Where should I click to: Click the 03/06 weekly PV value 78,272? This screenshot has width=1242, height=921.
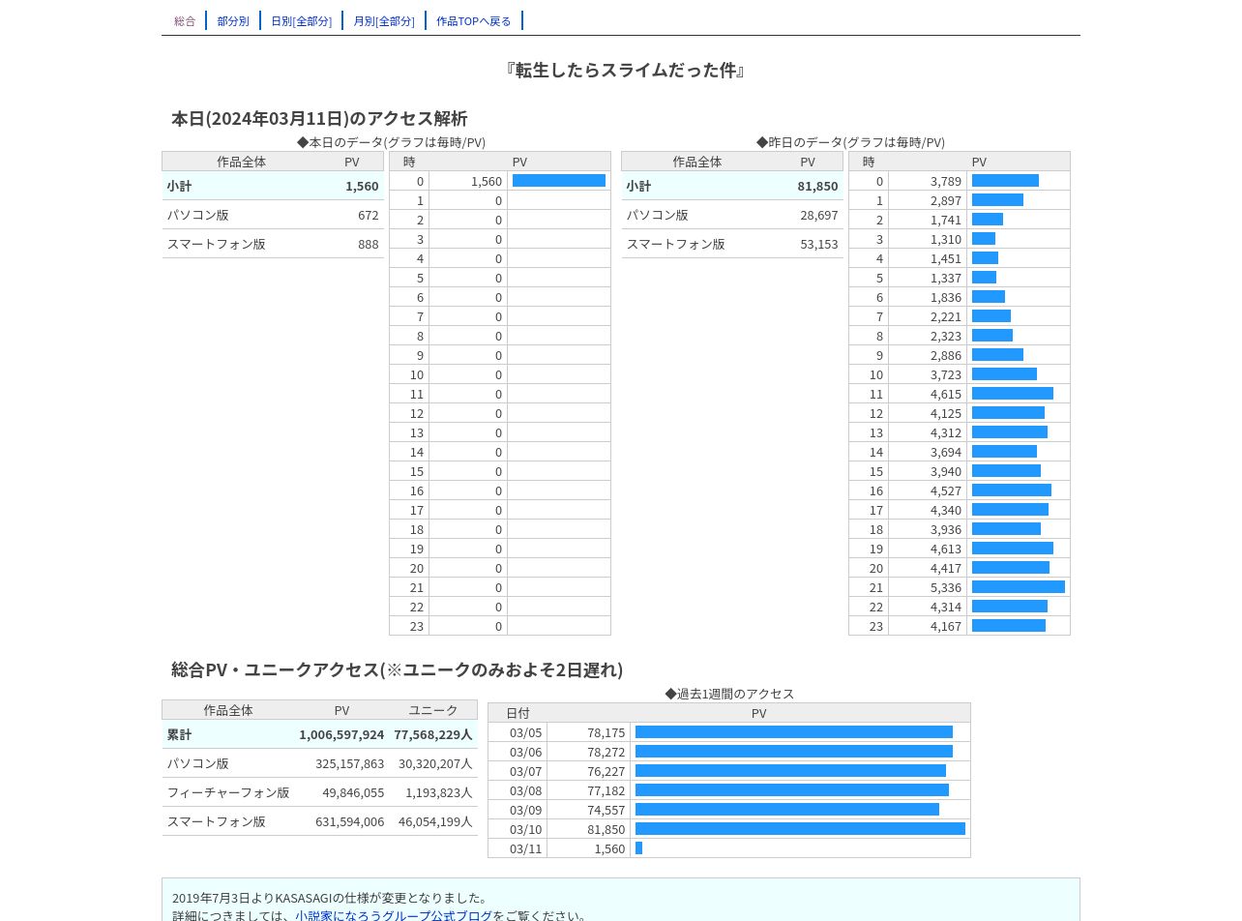pos(606,752)
